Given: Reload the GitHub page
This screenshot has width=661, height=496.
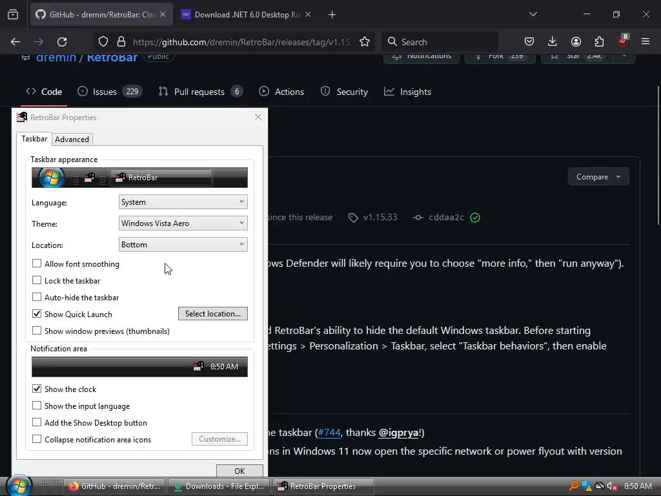Looking at the screenshot, I should point(62,42).
